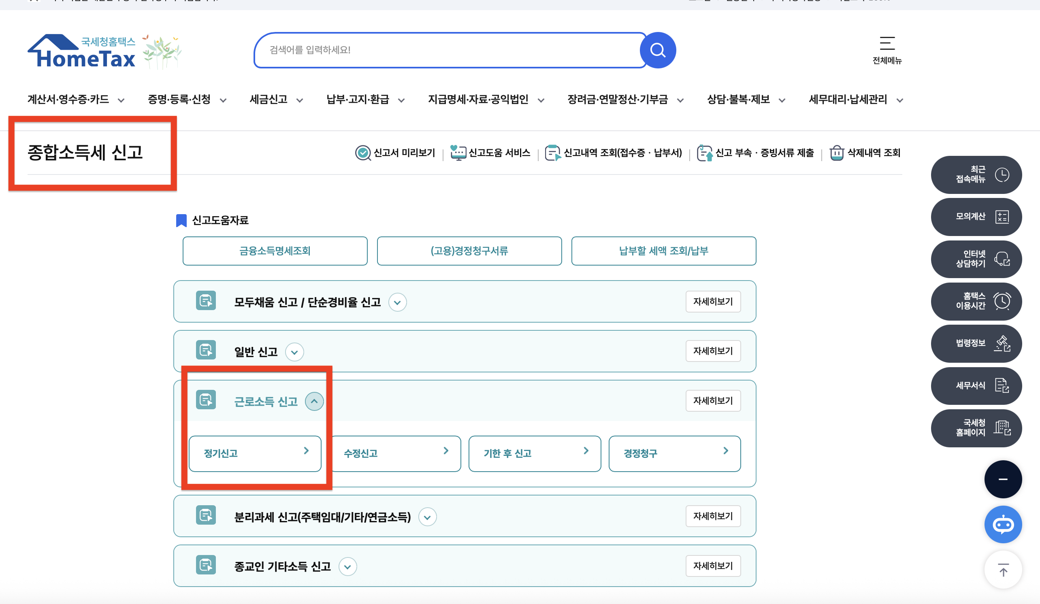Collapse the quick menu with minus button
1040x604 pixels.
1003,479
